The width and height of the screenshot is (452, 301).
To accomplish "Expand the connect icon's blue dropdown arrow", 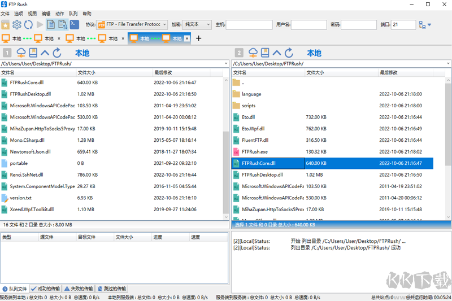I will (x=429, y=25).
